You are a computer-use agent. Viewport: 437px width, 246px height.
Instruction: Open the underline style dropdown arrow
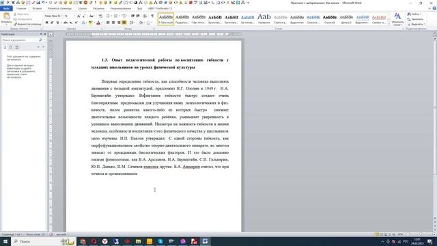(x=61, y=23)
